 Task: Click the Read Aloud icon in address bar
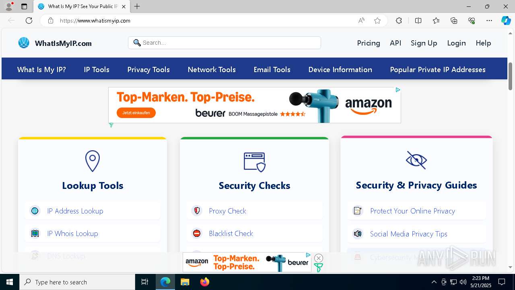click(361, 21)
